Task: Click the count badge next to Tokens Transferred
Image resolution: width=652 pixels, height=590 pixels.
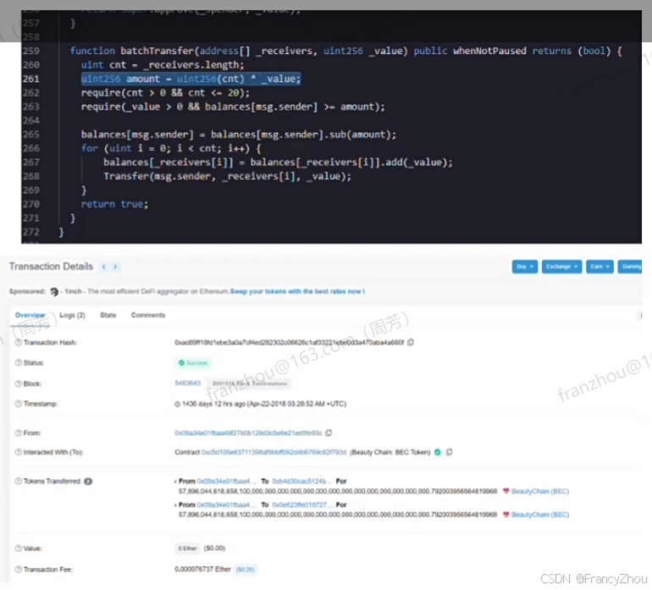Action: tap(88, 482)
